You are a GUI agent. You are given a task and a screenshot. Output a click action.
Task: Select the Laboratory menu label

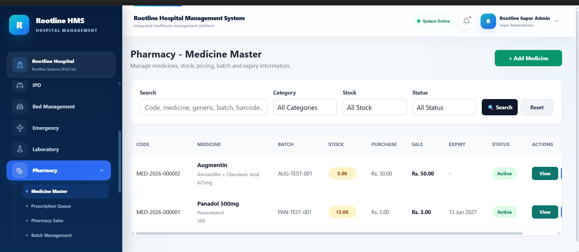(46, 149)
